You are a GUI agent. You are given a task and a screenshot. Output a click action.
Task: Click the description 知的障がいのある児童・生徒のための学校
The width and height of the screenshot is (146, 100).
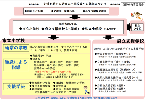pos(117,57)
